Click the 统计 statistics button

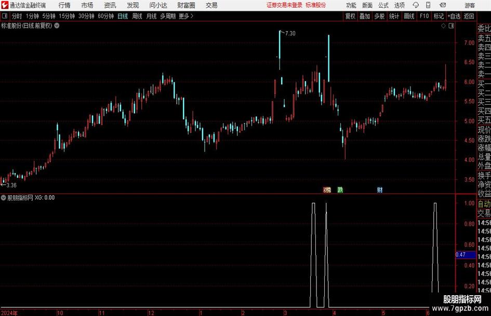click(x=394, y=16)
